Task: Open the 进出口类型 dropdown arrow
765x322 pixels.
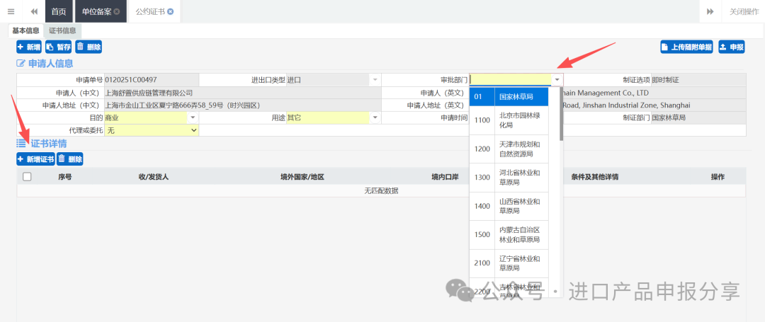Action: click(x=375, y=79)
